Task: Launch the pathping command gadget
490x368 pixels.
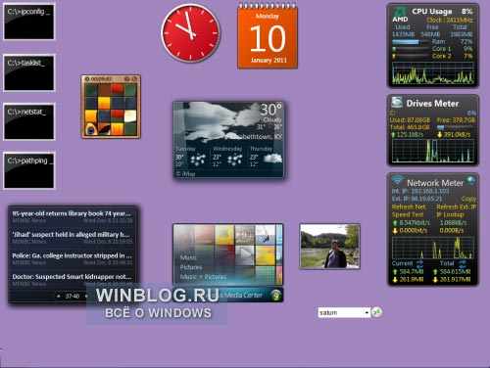Action: [29, 170]
